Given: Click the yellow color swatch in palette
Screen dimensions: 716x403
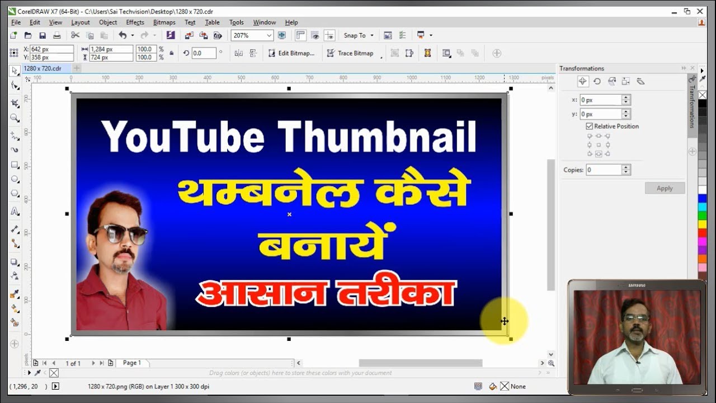Looking at the screenshot, I should pyautogui.click(x=702, y=224).
